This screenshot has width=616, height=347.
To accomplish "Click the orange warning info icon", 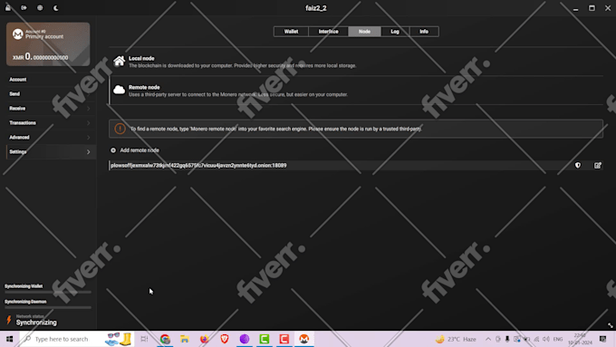I will tap(120, 129).
